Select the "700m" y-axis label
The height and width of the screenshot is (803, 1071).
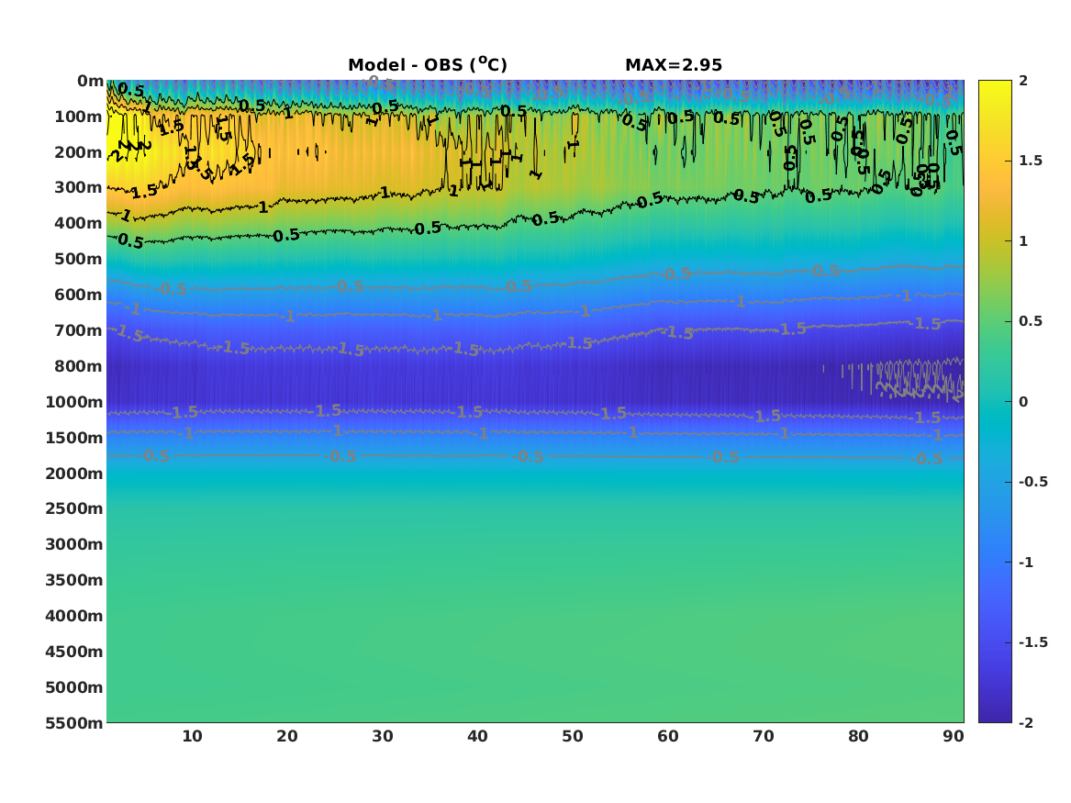pos(79,330)
